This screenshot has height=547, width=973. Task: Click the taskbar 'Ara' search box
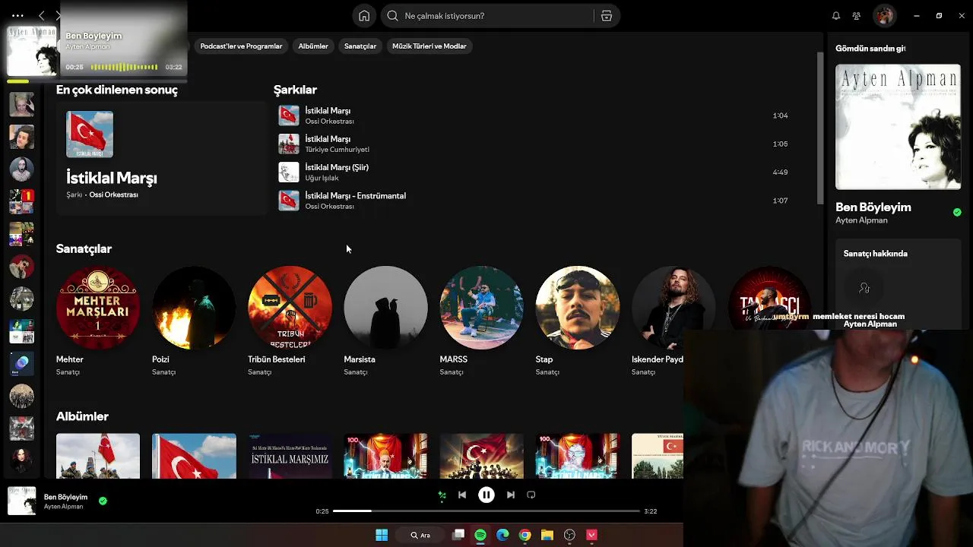pyautogui.click(x=420, y=535)
